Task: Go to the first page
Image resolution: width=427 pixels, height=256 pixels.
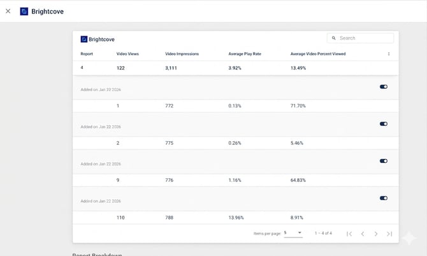Action: [349, 234]
